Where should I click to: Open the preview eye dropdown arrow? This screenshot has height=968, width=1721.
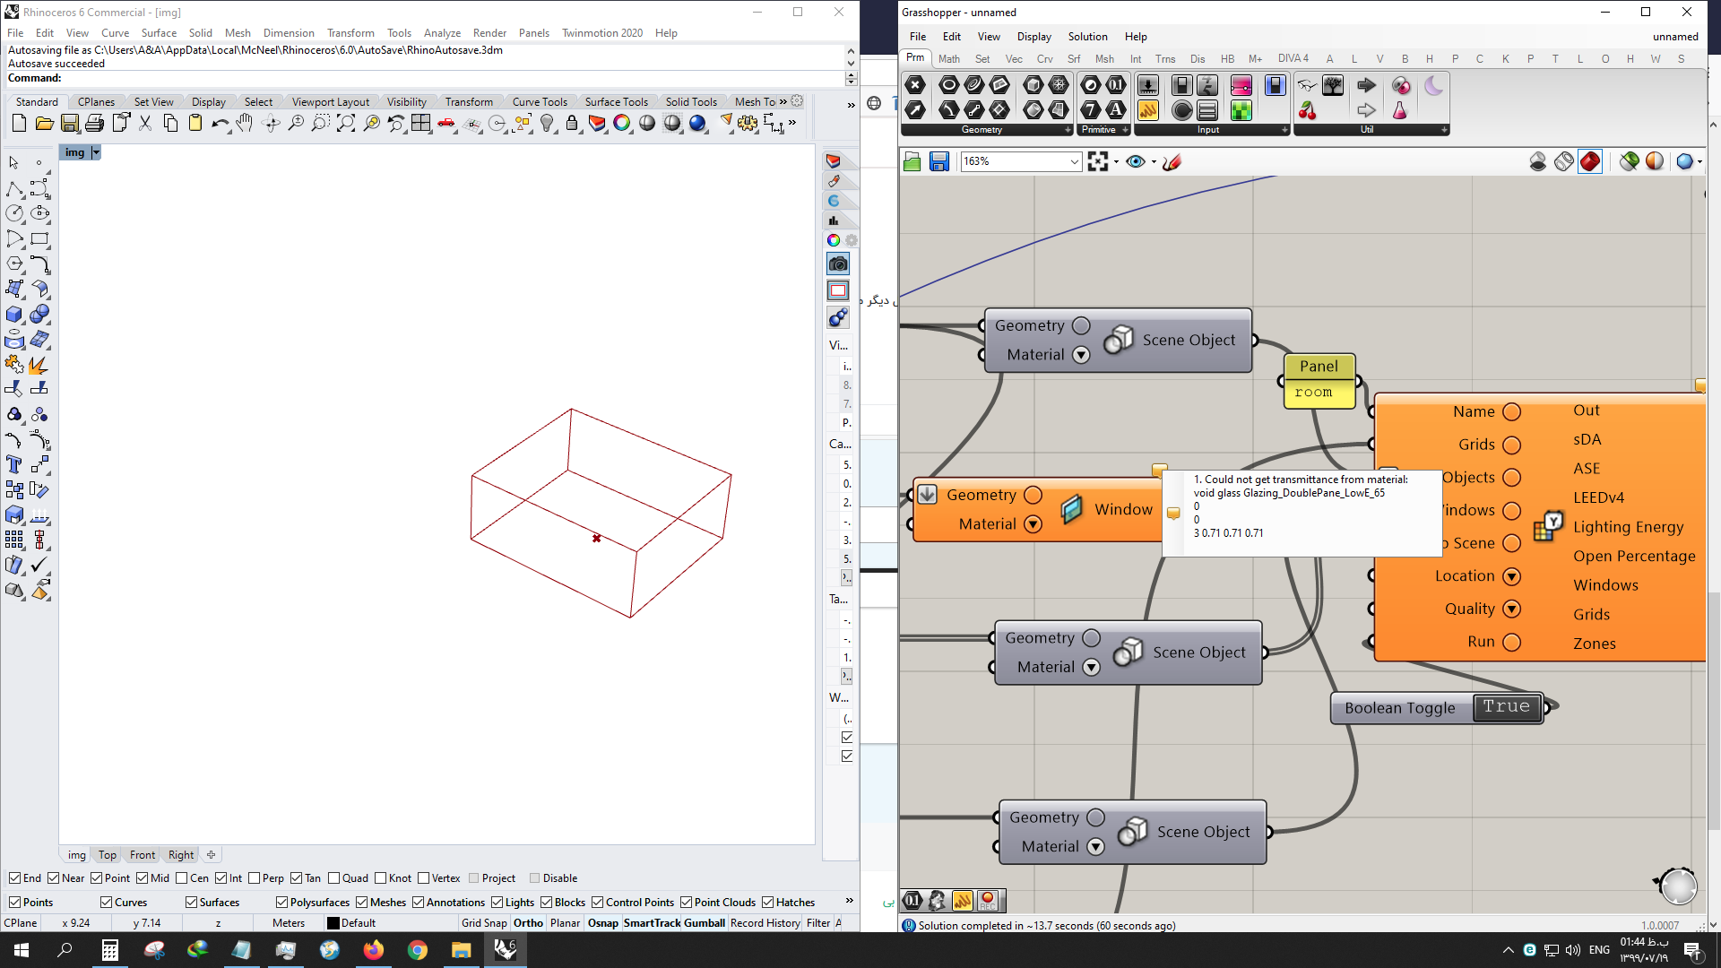[1154, 162]
